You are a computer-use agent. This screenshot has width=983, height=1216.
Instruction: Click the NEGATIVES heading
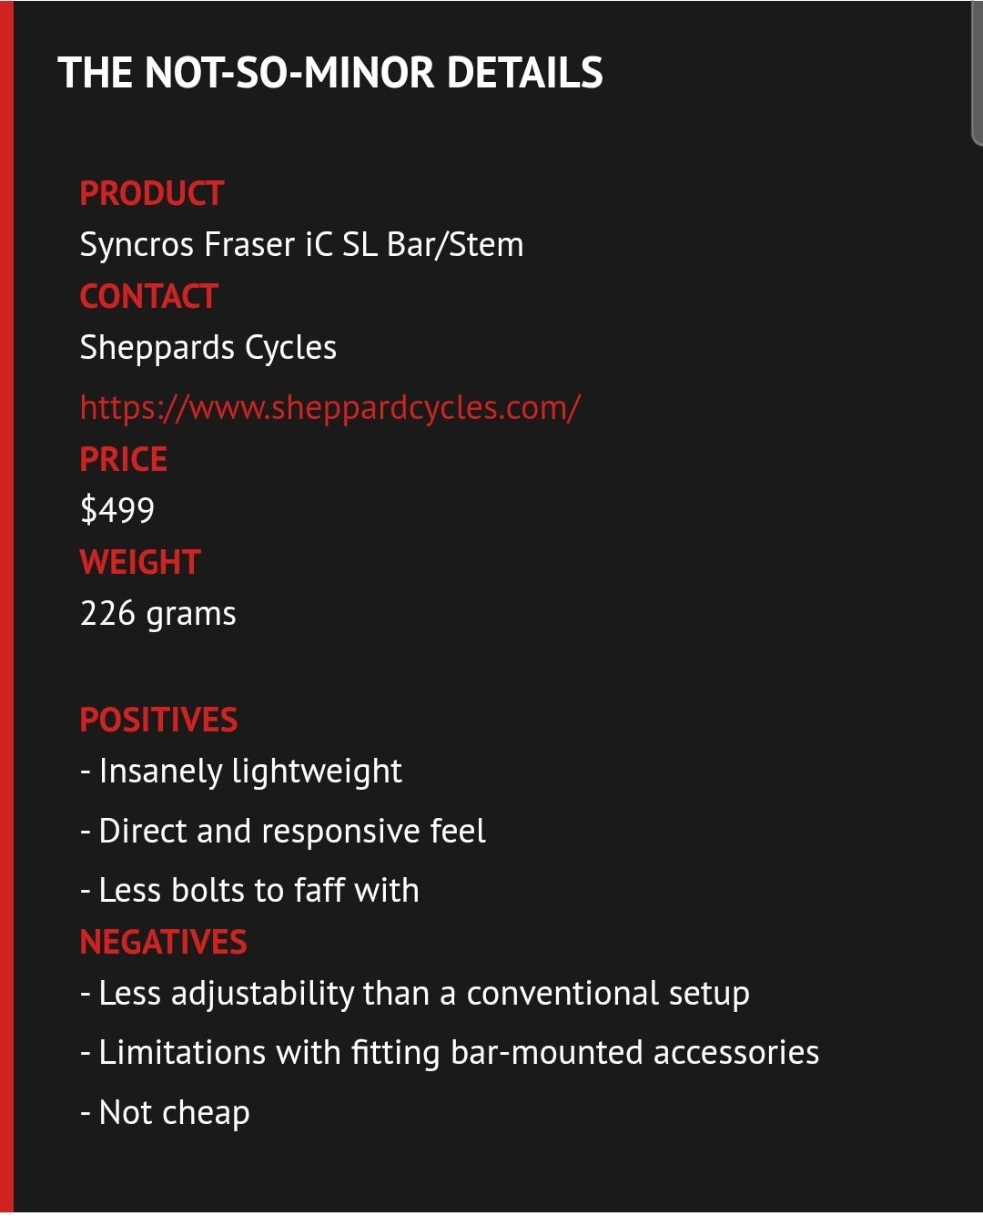click(164, 942)
